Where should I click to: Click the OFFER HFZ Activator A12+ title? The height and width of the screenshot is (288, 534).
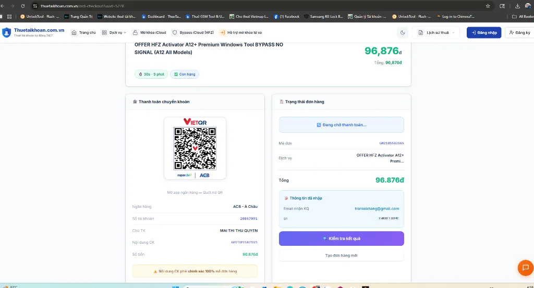209,48
